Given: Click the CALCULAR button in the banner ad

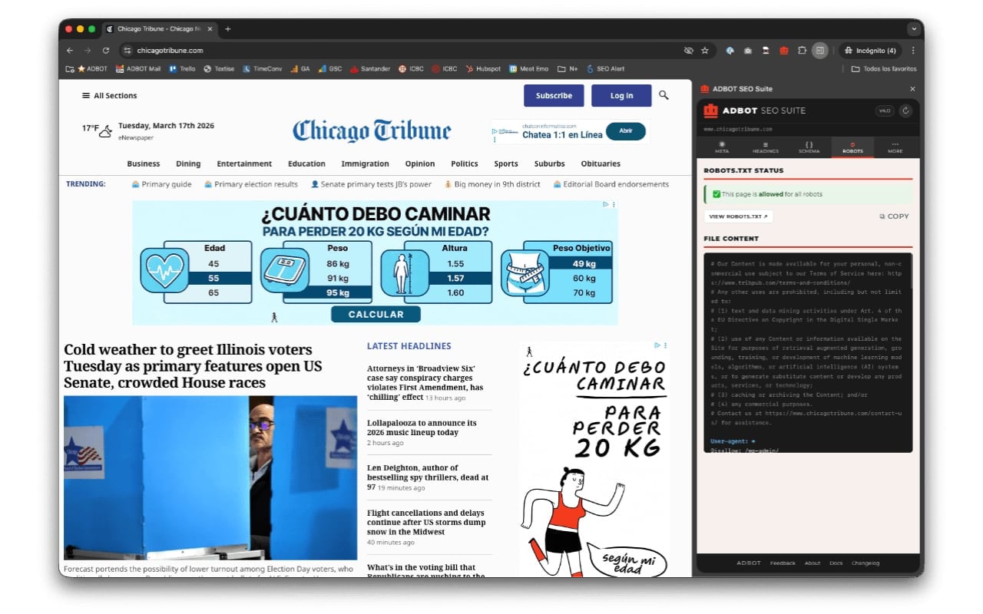Looking at the screenshot, I should [x=376, y=314].
